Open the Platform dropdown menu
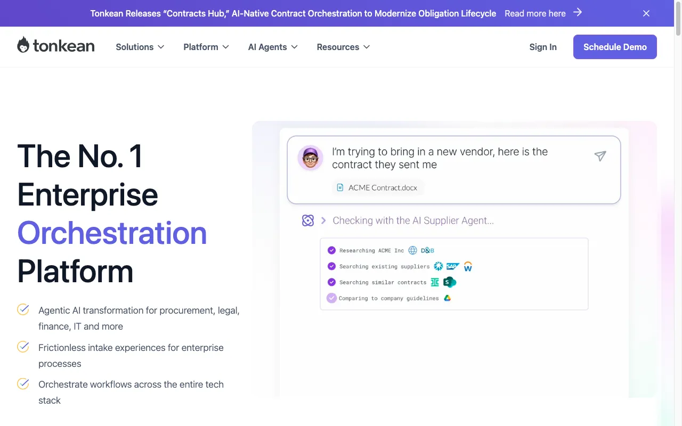Image resolution: width=682 pixels, height=426 pixels. 206,47
